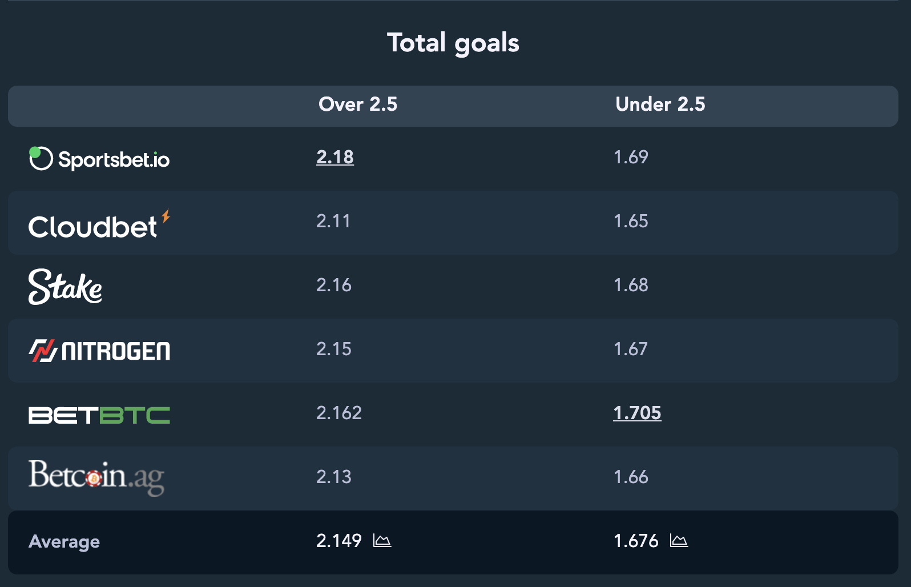Click the Nitrogen bookmaker logo
This screenshot has width=911, height=587.
pos(99,351)
